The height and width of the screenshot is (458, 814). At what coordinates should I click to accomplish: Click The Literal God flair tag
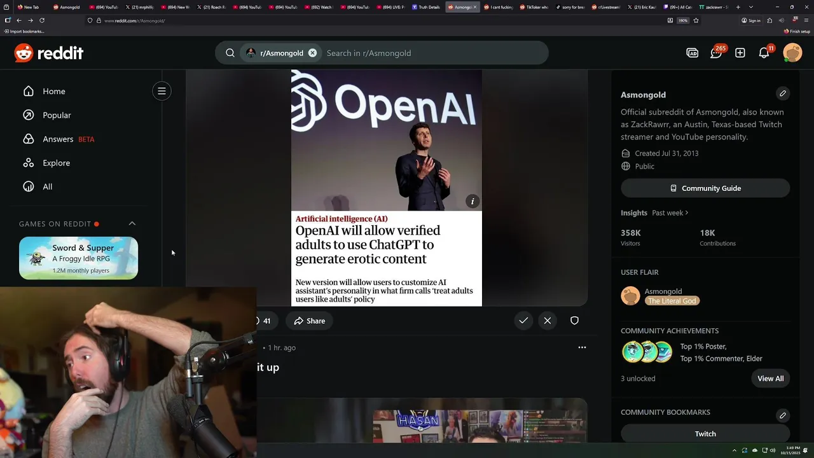(672, 301)
